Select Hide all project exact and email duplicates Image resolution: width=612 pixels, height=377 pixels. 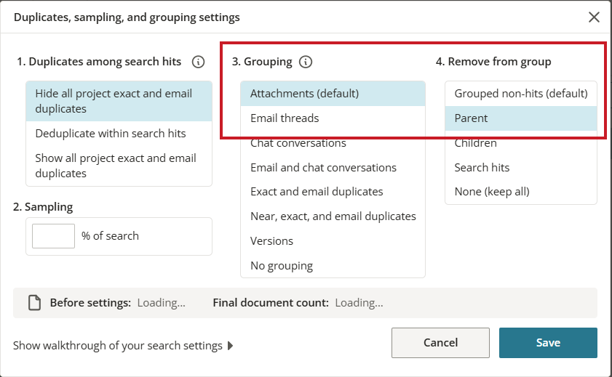pyautogui.click(x=119, y=101)
